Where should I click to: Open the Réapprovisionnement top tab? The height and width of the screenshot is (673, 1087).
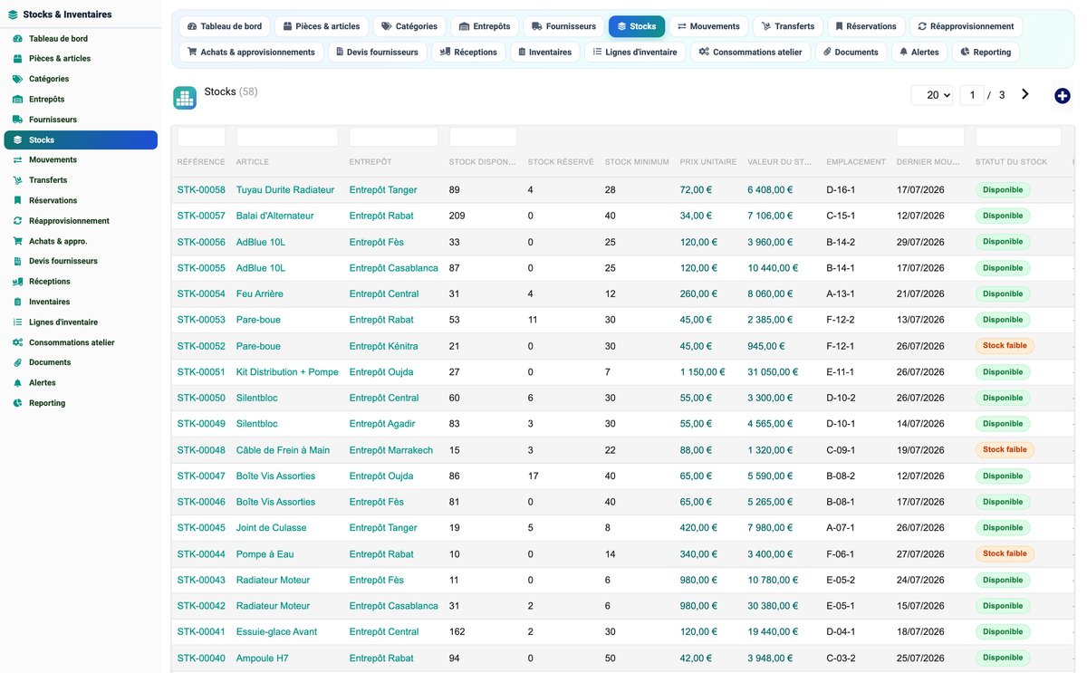(966, 26)
